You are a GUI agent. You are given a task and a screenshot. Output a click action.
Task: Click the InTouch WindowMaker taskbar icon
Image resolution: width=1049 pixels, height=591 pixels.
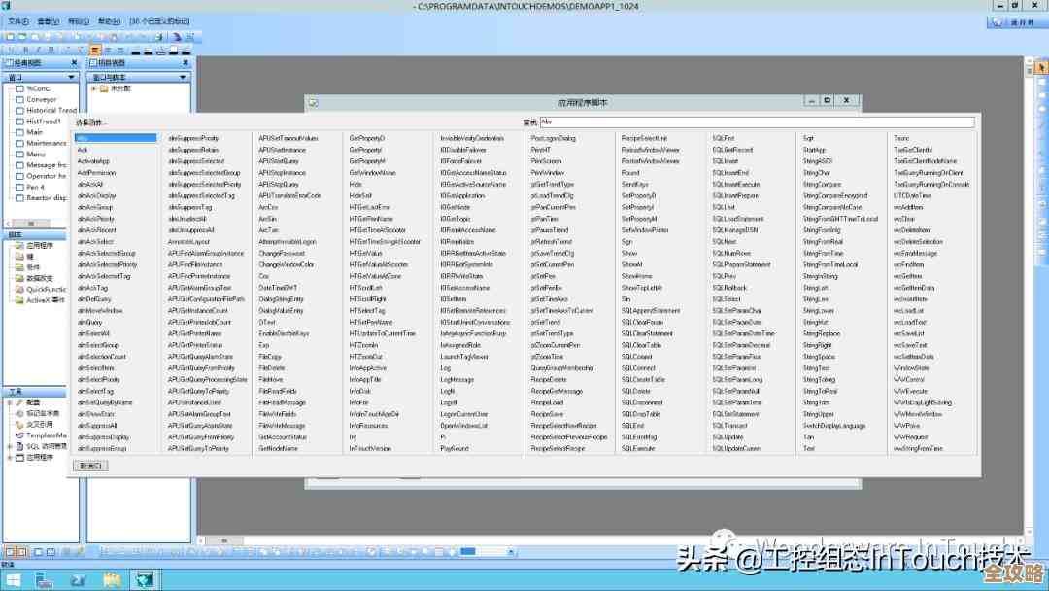pos(145,580)
